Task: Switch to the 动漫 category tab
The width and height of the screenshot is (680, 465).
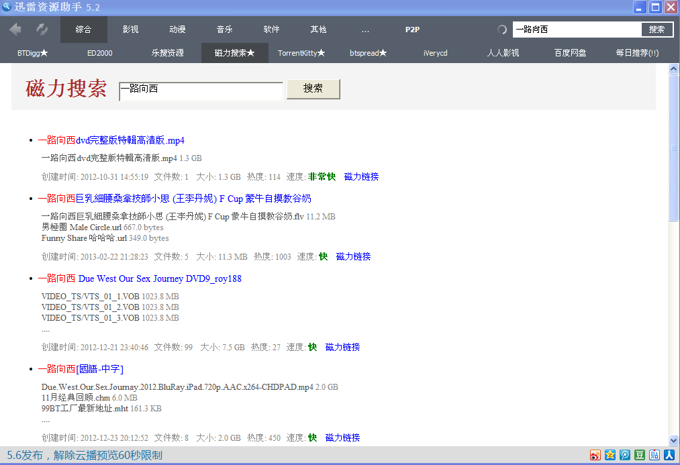Action: tap(177, 30)
